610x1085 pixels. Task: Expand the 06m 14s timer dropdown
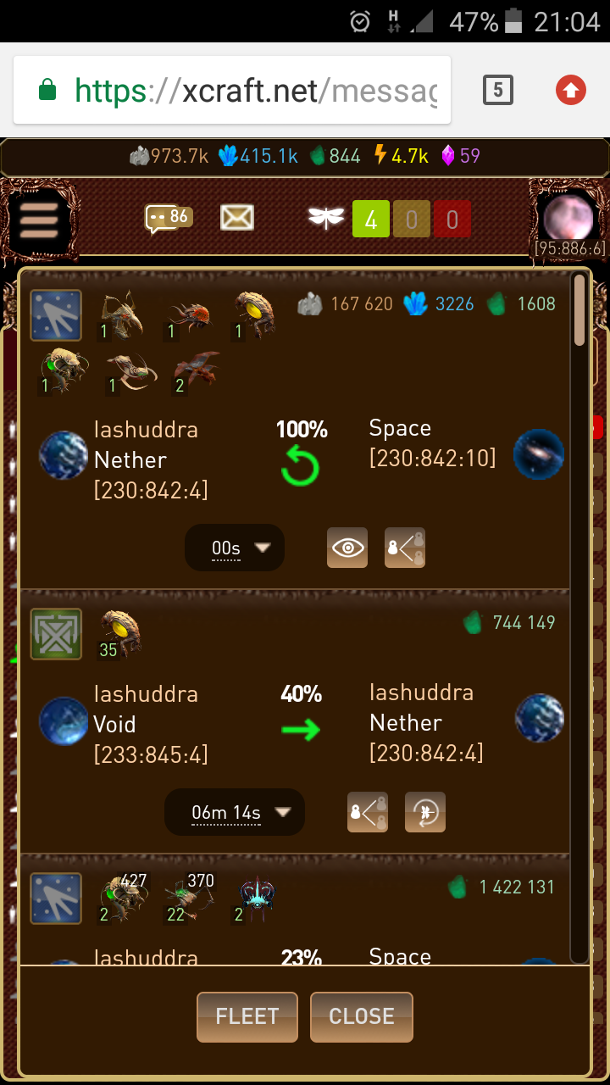click(x=235, y=812)
